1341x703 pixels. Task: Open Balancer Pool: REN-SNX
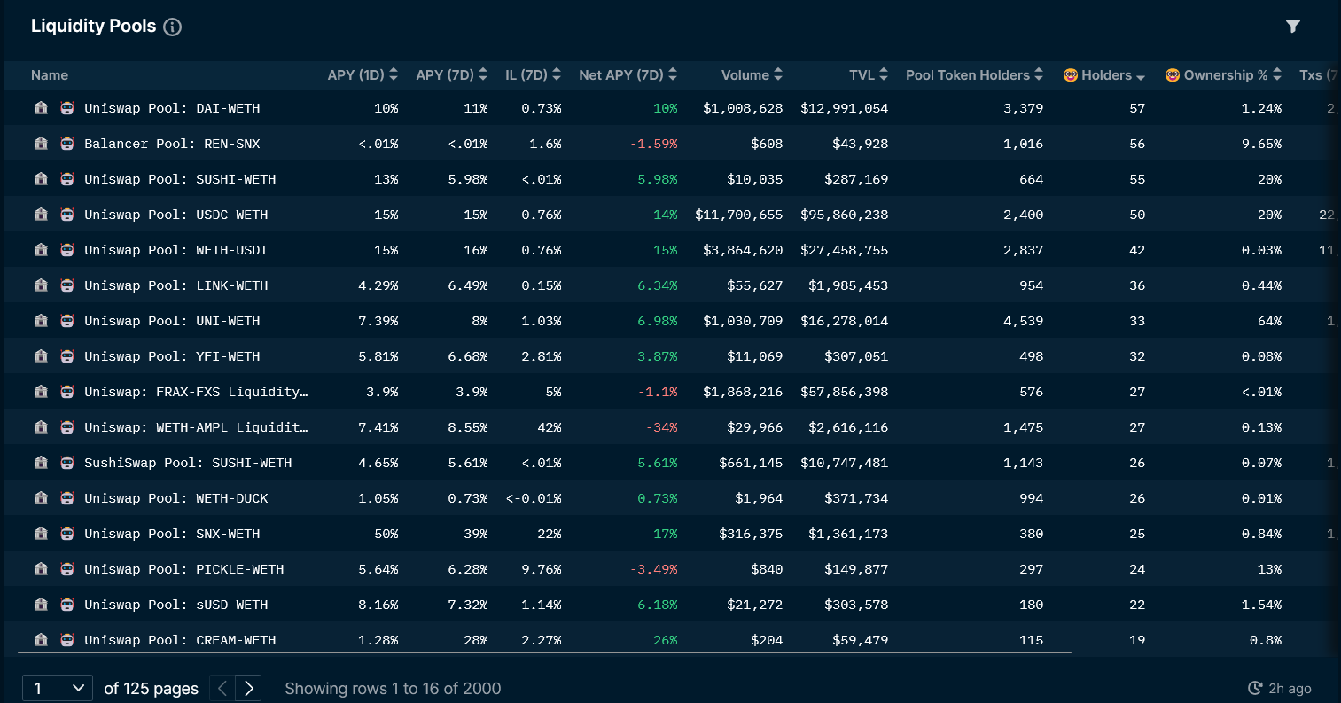172,144
